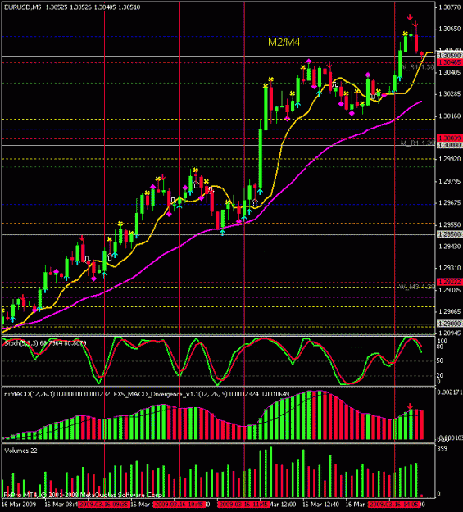Select the red 1.29232 price level tag

449,282
